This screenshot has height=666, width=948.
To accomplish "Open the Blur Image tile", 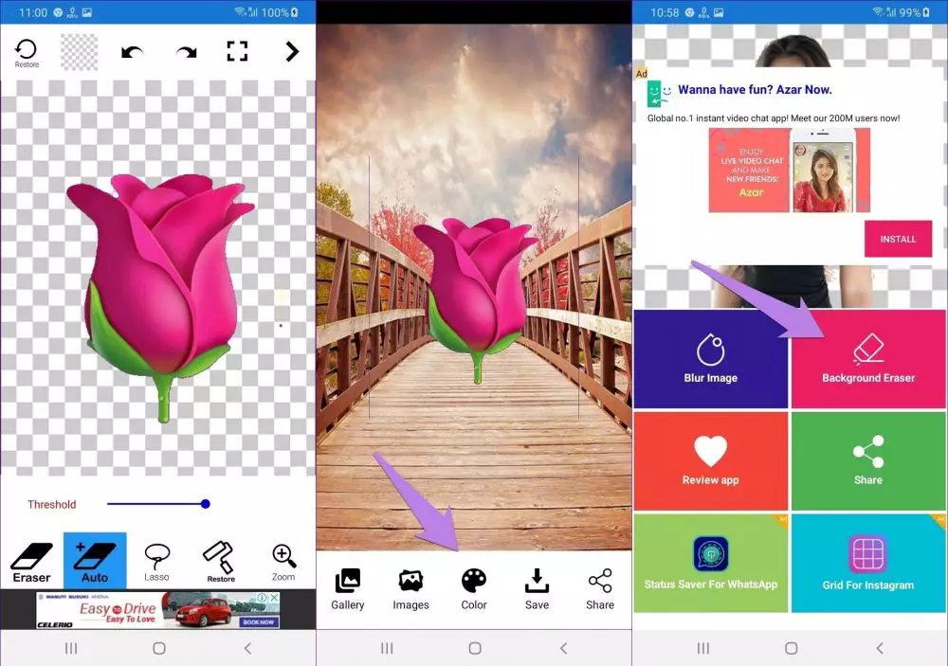I will click(x=710, y=359).
